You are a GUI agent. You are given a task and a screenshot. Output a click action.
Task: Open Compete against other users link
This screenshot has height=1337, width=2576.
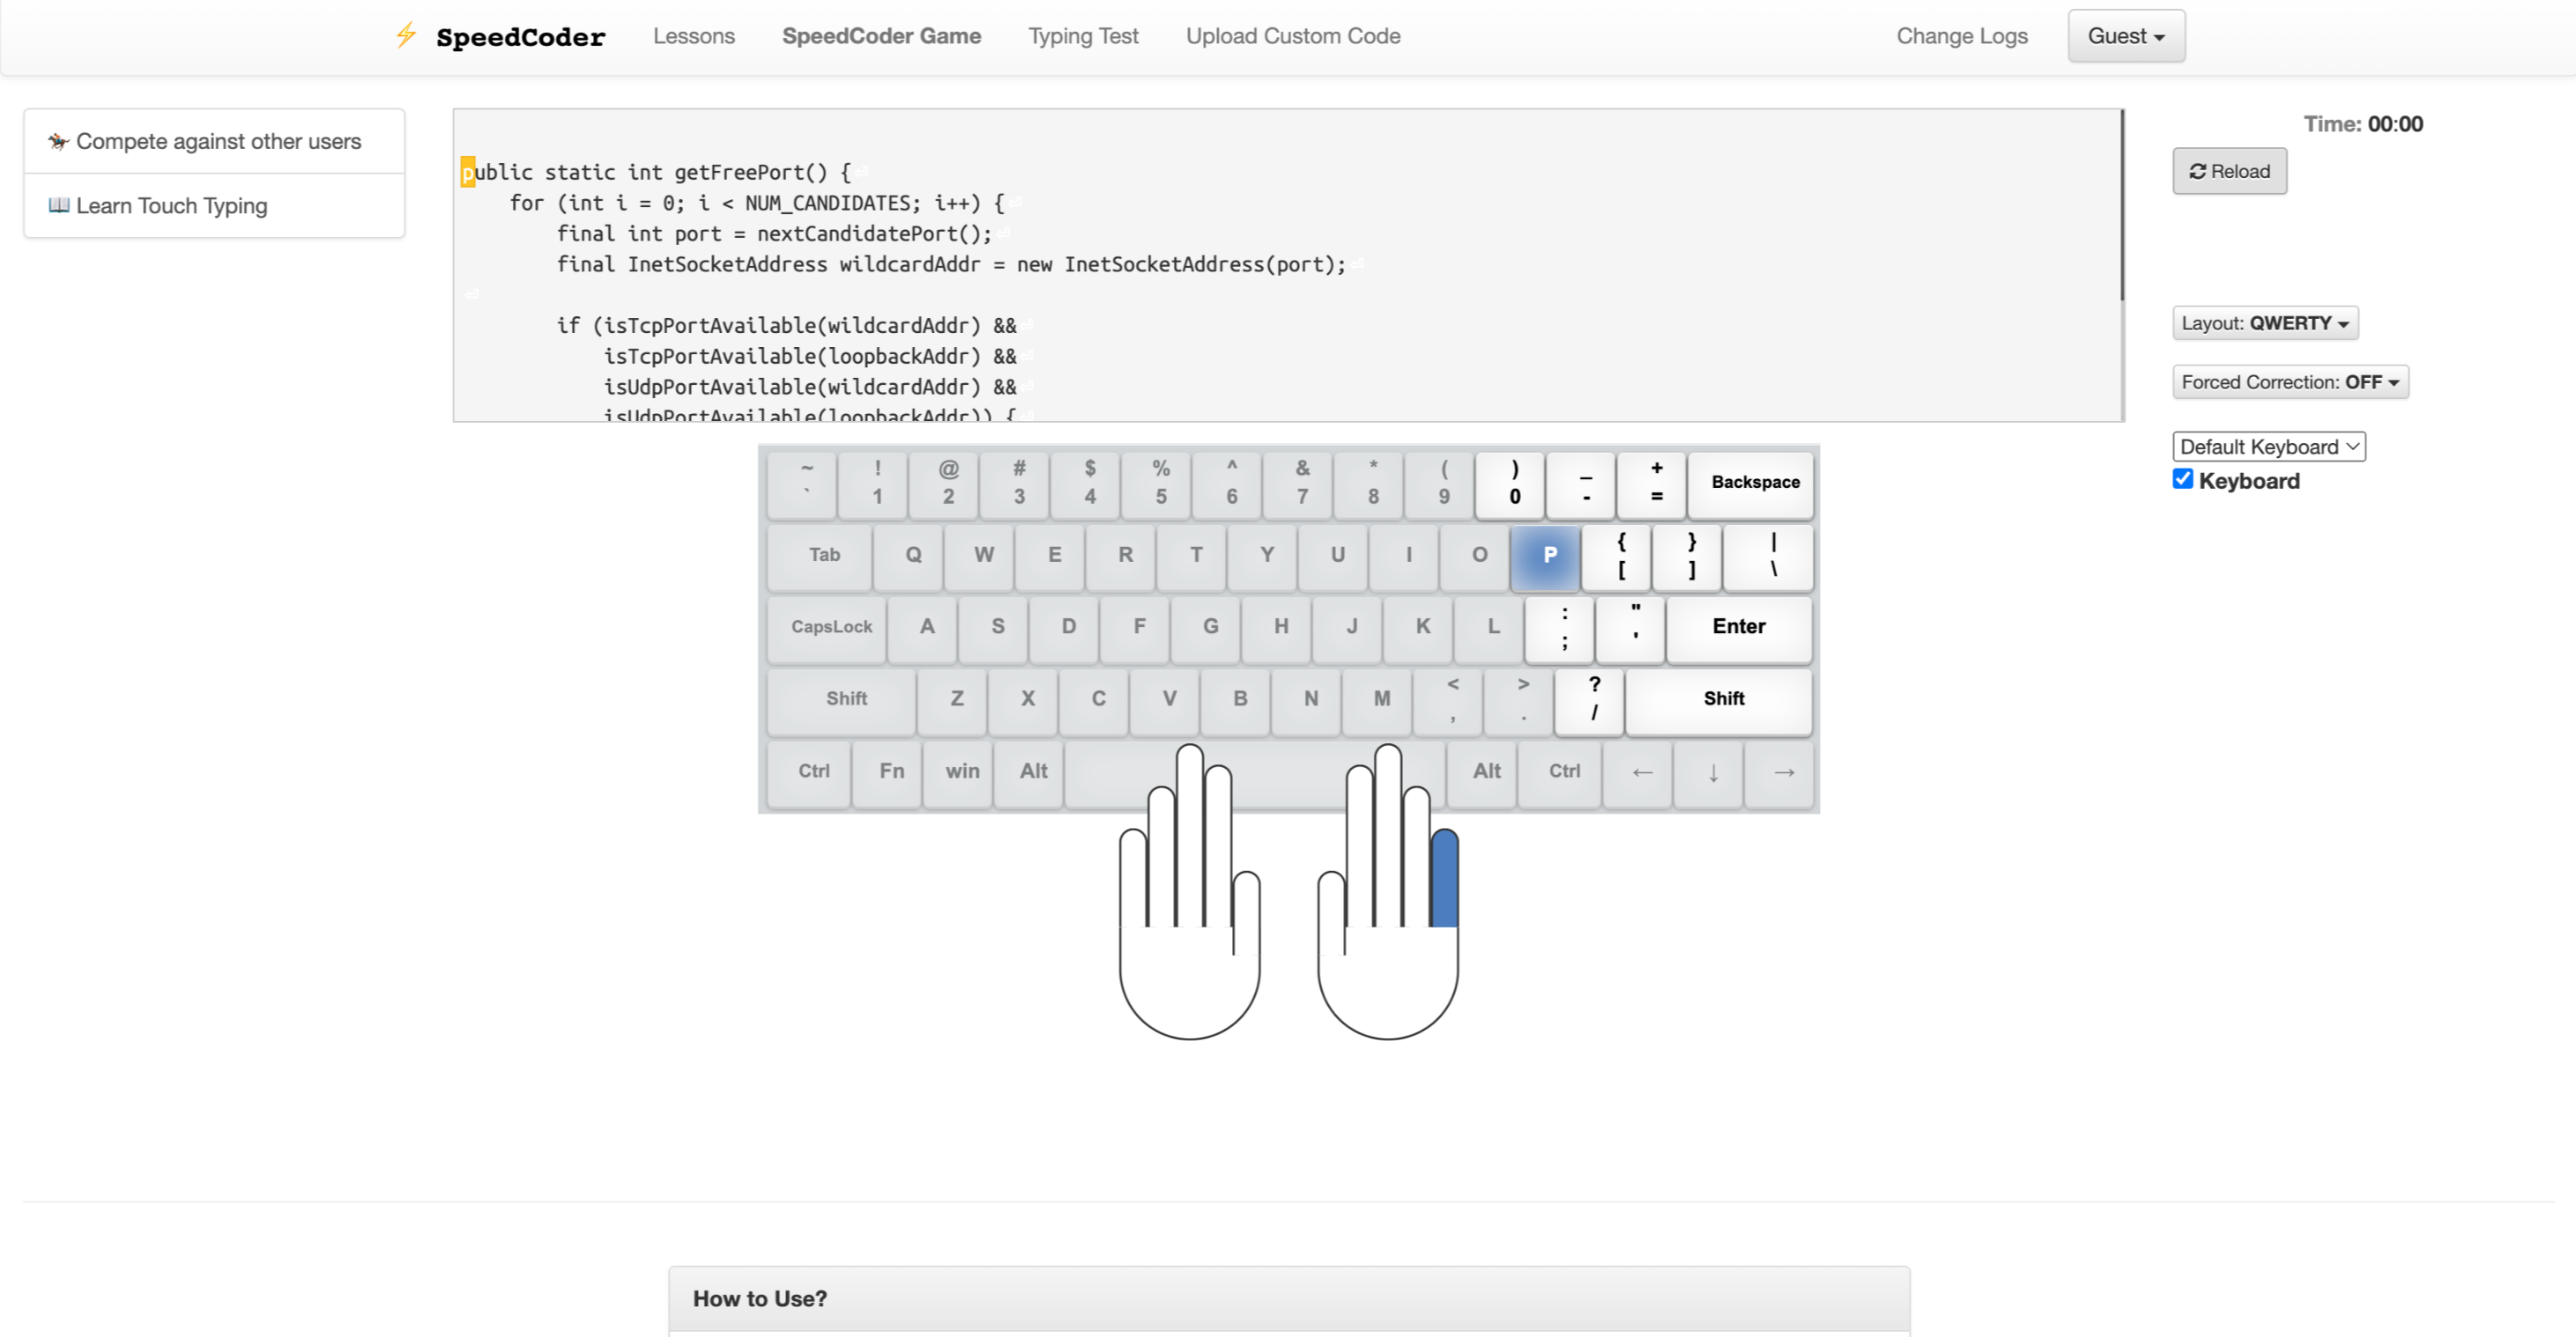(x=218, y=141)
